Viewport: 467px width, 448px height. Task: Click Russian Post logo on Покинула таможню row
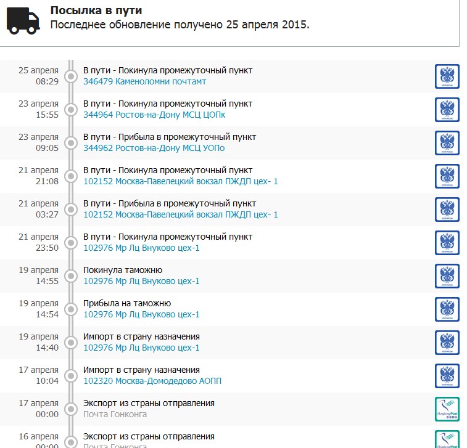[447, 276]
